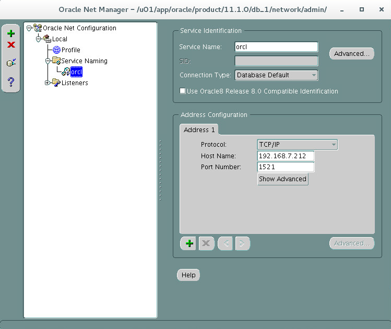This screenshot has height=329, width=391.
Task: Click the Service Name input field
Action: click(x=276, y=47)
